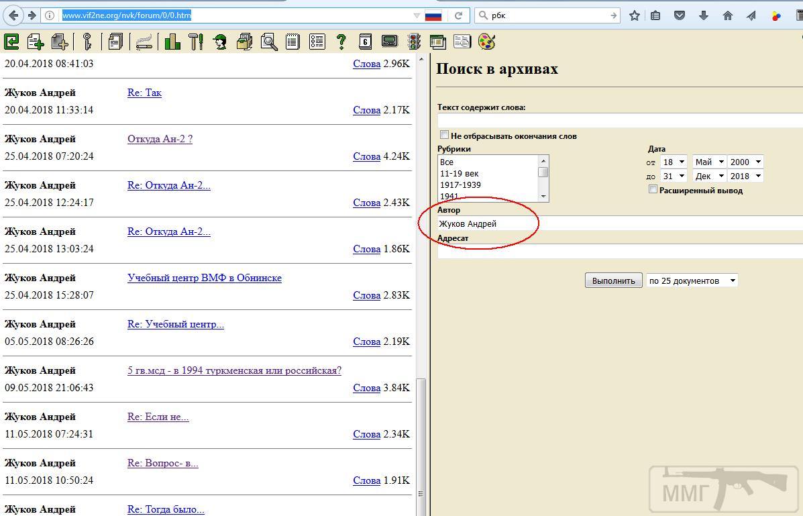Open 'Учебный центр ВМФ в Обнинске' link

click(204, 278)
